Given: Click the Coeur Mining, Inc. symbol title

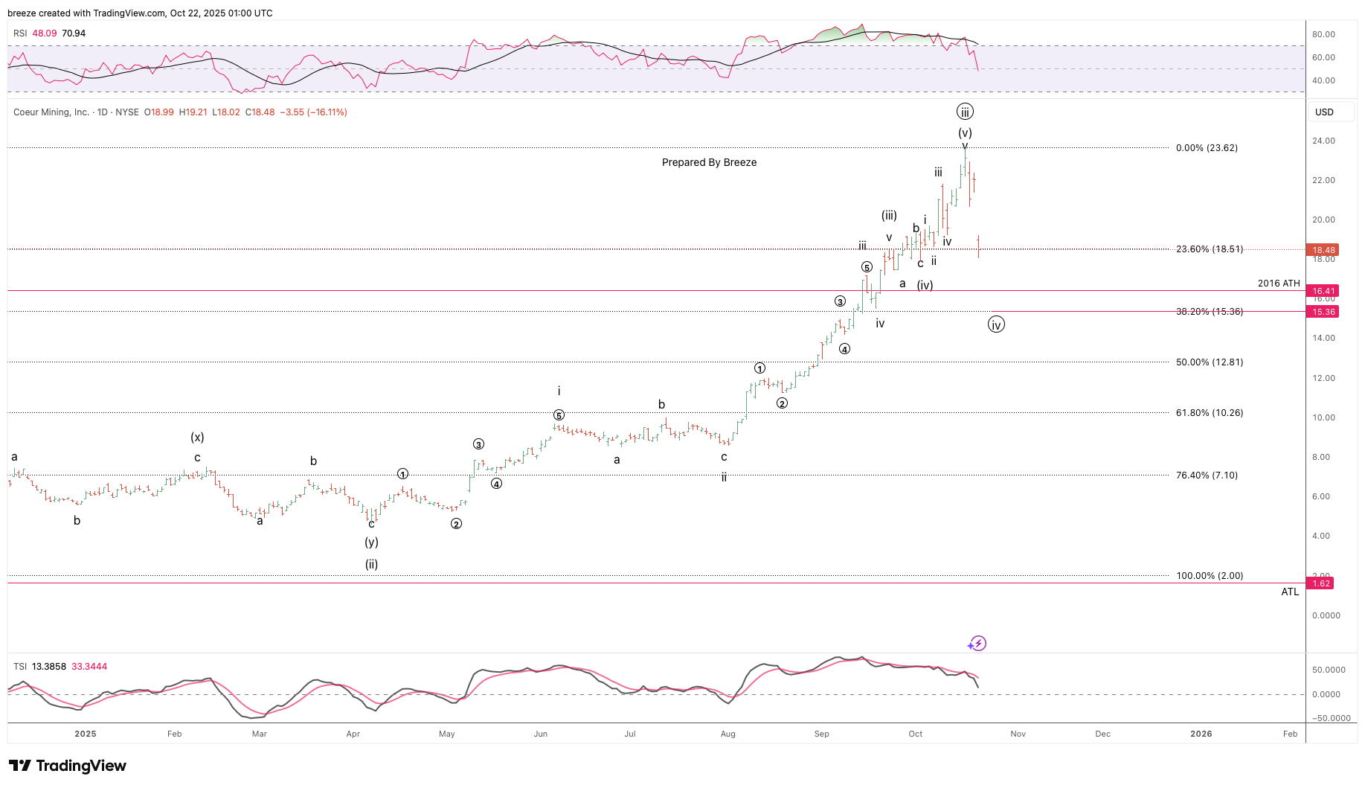Looking at the screenshot, I should pyautogui.click(x=51, y=112).
